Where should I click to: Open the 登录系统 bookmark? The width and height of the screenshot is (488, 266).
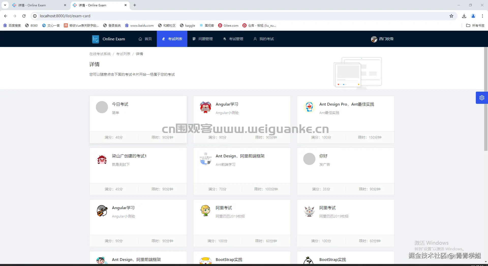click(112, 25)
